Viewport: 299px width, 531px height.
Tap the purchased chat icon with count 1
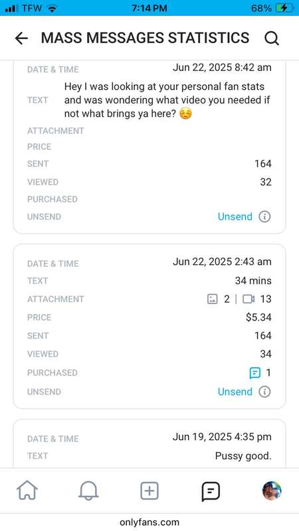255,373
